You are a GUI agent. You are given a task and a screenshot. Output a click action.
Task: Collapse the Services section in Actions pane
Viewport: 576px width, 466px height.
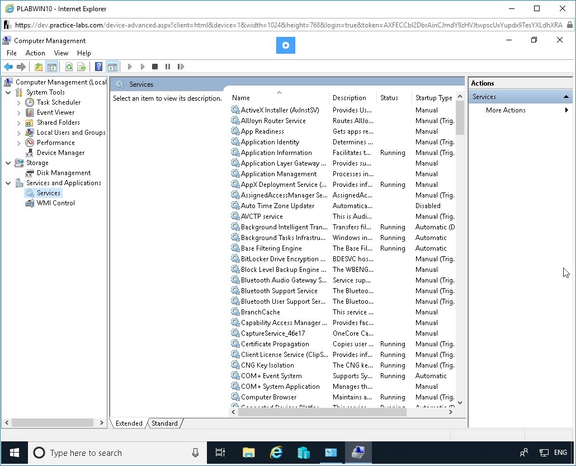point(566,97)
